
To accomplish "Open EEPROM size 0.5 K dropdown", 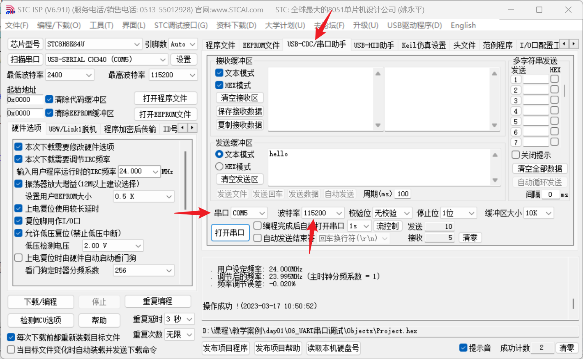I will tap(144, 196).
